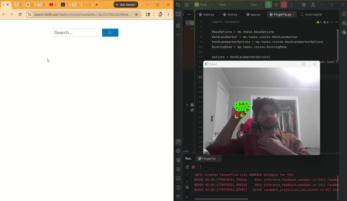Open Python Console in left sidebar

(x=178, y=151)
